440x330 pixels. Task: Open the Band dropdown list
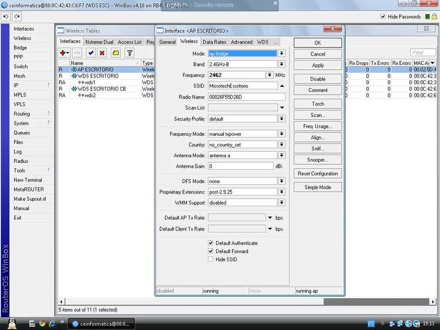(x=282, y=64)
